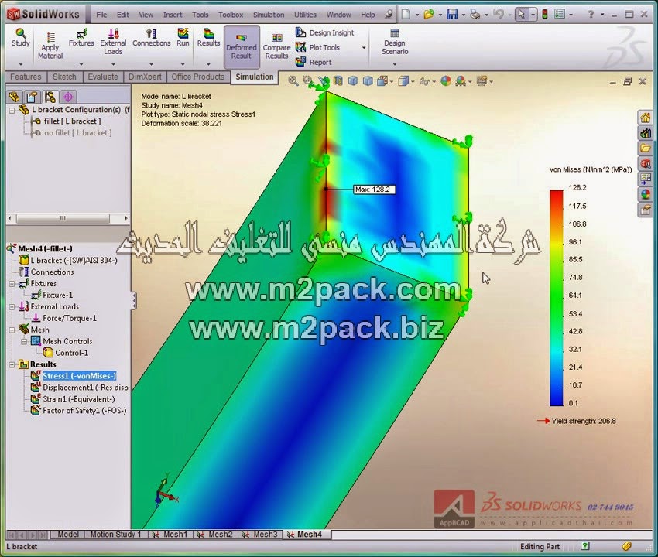Collapse the Fixtures tree node
Image resolution: width=658 pixels, height=557 pixels.
tap(12, 284)
